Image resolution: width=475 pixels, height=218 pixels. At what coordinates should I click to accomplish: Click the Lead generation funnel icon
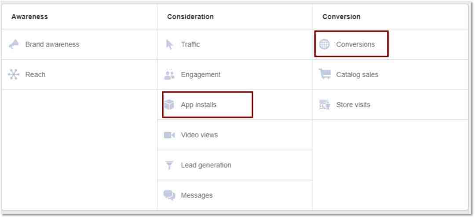coord(169,165)
